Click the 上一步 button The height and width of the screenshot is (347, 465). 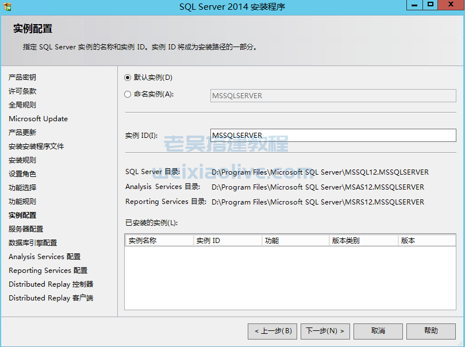click(x=273, y=331)
